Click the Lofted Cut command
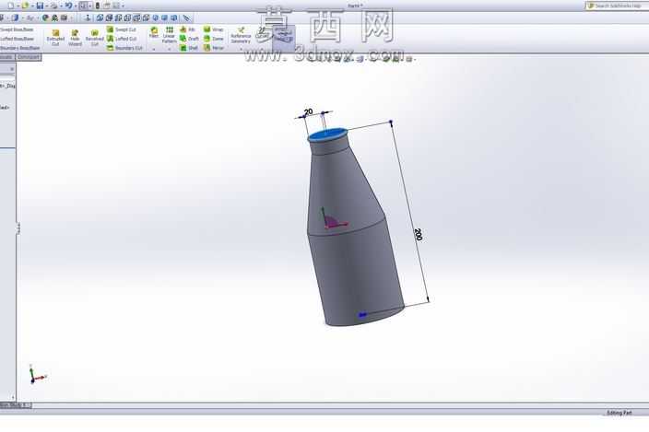649x432 pixels. 122,39
